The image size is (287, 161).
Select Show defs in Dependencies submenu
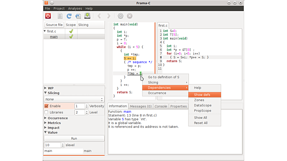pos(202,95)
